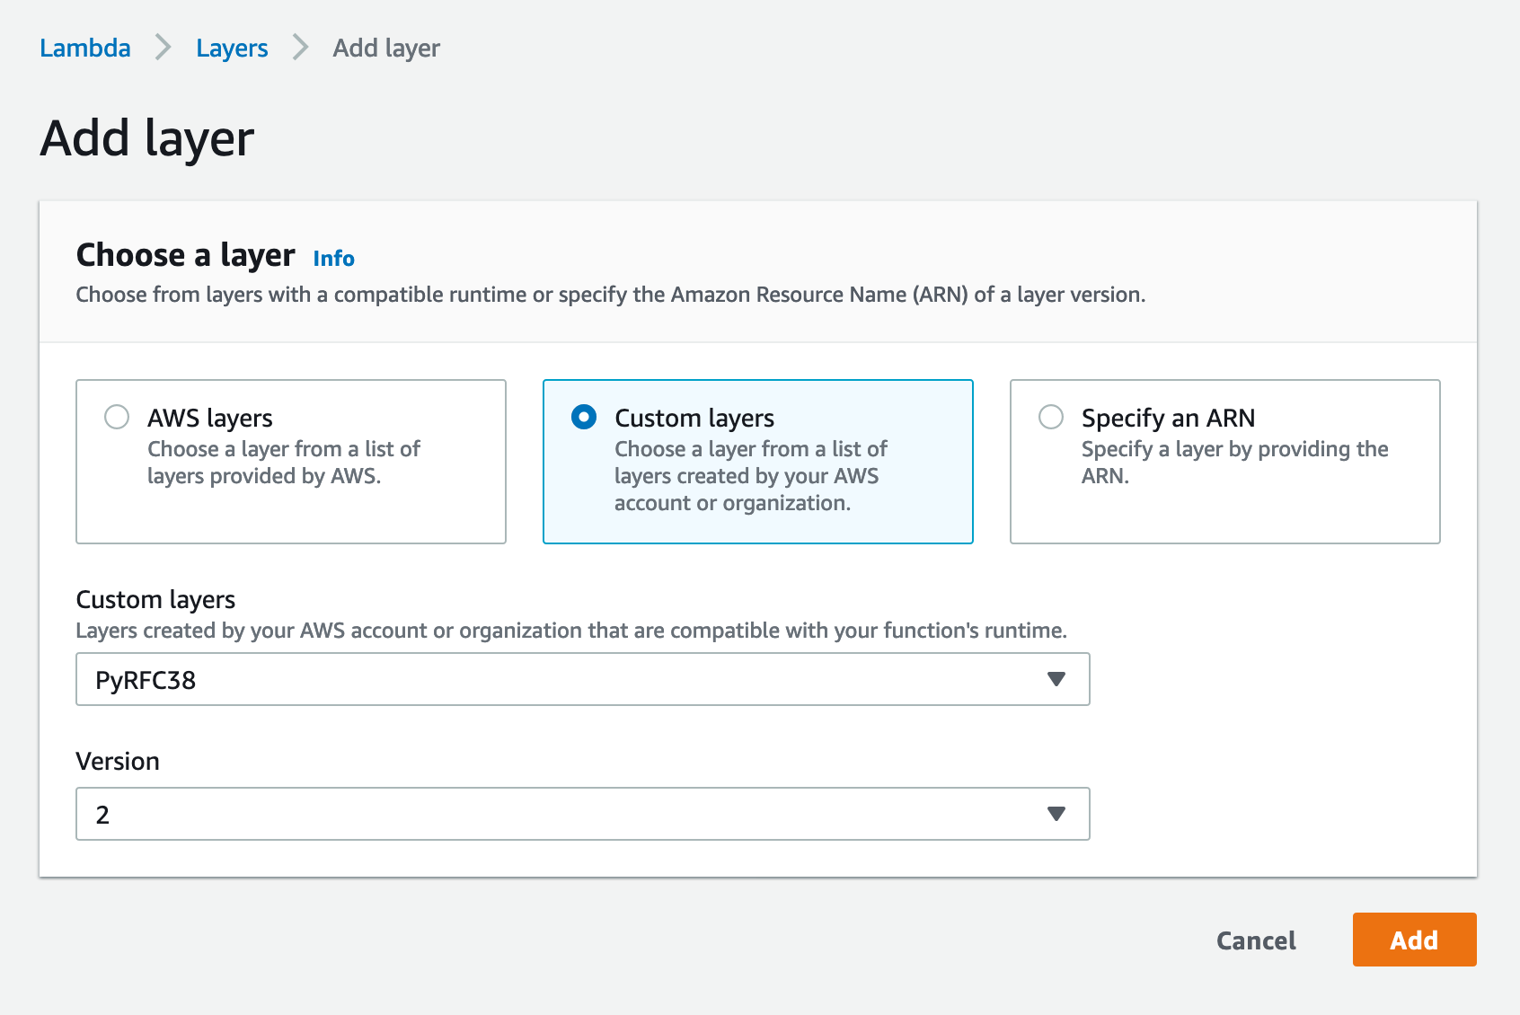Click the breadcrumb chevron after Layers
This screenshot has width=1520, height=1015.
[301, 48]
